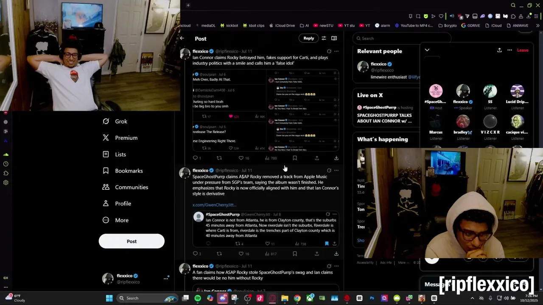Expand the More menu in sidebar
Screen dimensions: 543x305
tap(115, 220)
